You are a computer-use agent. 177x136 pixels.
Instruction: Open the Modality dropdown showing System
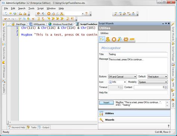[153, 82]
